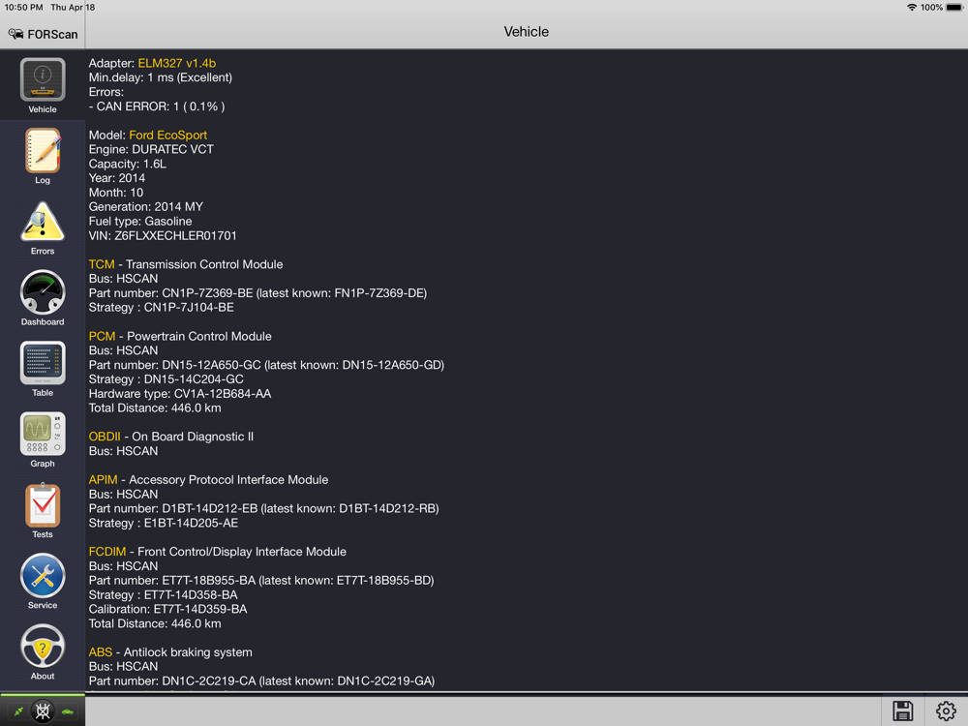The image size is (968, 726).
Task: Click the green car status indicator
Action: 68,711
